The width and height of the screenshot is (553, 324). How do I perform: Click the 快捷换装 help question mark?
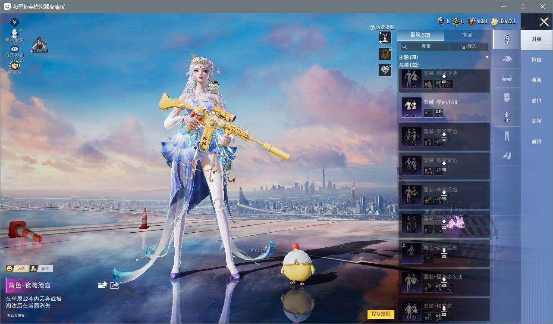coord(372,28)
